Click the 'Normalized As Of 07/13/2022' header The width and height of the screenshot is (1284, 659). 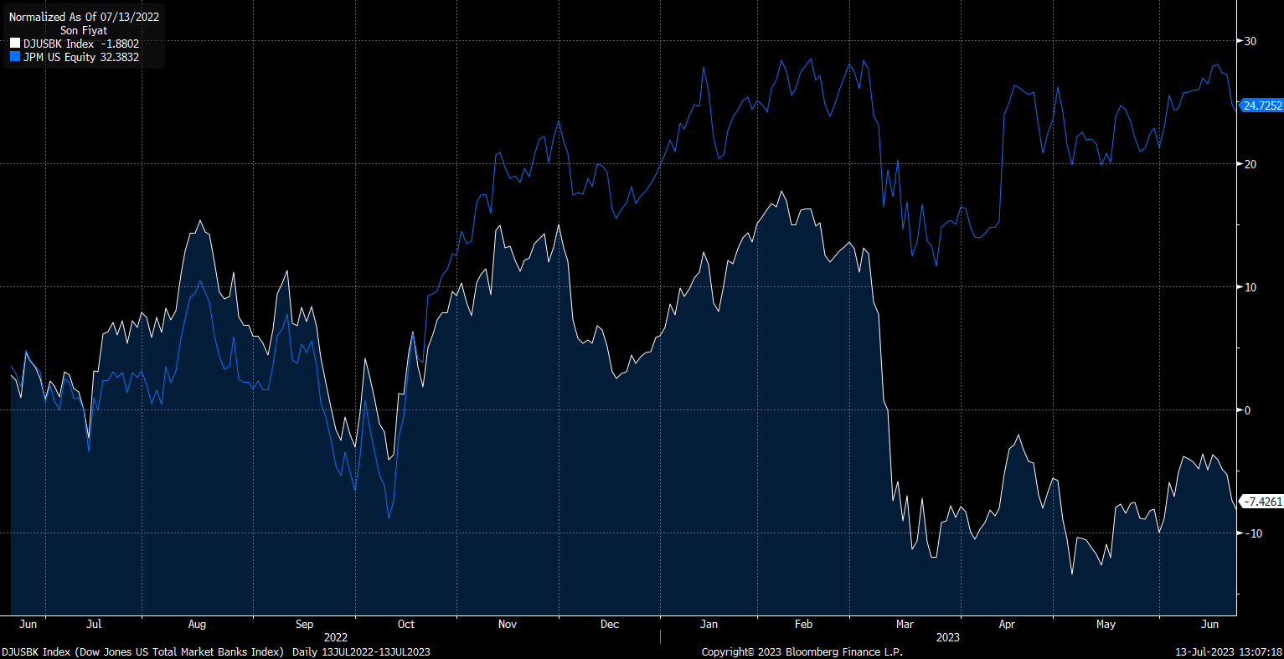click(84, 17)
